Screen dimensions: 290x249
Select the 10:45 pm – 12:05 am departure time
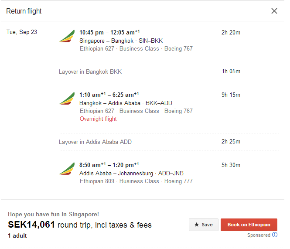pos(109,32)
